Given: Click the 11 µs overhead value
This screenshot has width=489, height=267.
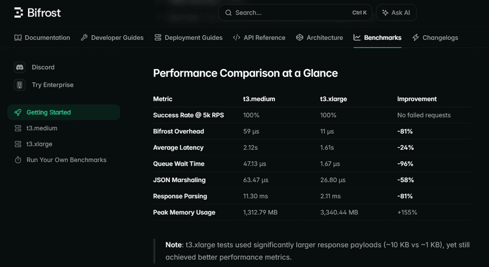Looking at the screenshot, I should pyautogui.click(x=327, y=131).
